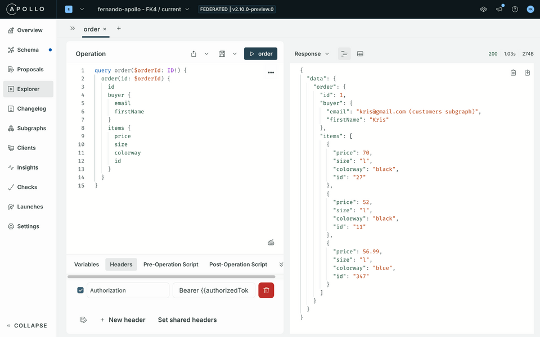Delete the Authorization header
This screenshot has width=540, height=337.
[266, 290]
